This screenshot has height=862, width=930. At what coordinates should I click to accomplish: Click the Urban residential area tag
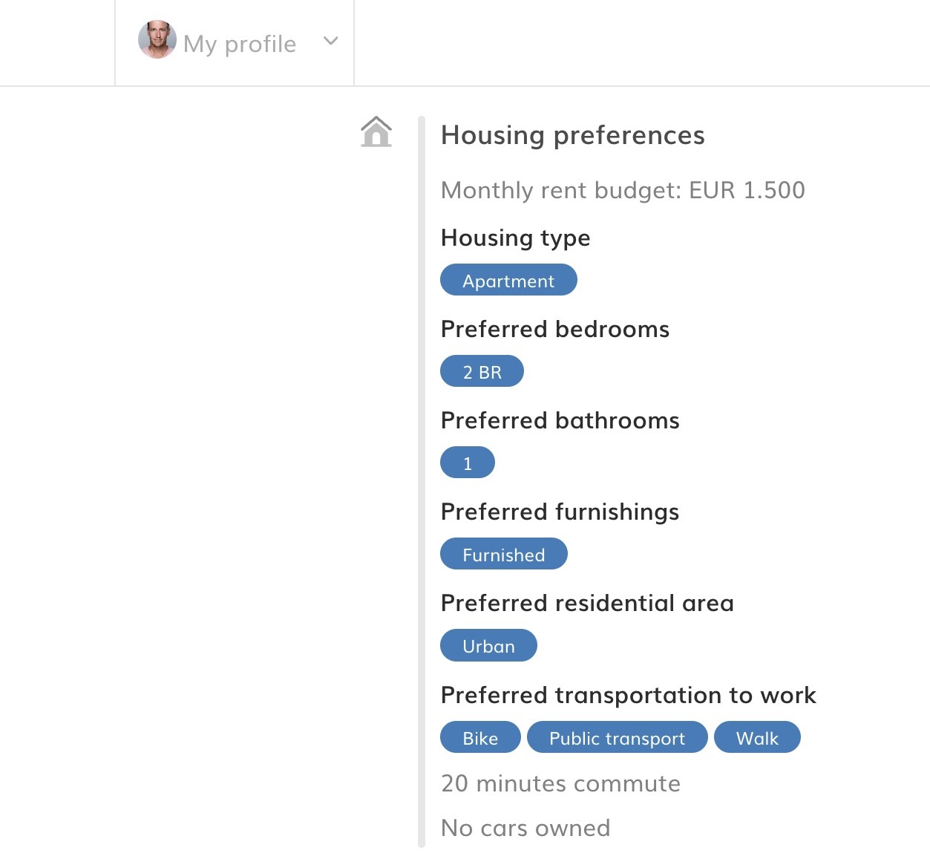pos(488,645)
